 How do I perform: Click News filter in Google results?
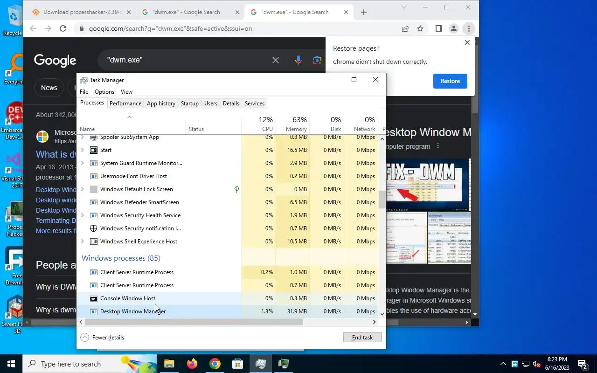(49, 88)
